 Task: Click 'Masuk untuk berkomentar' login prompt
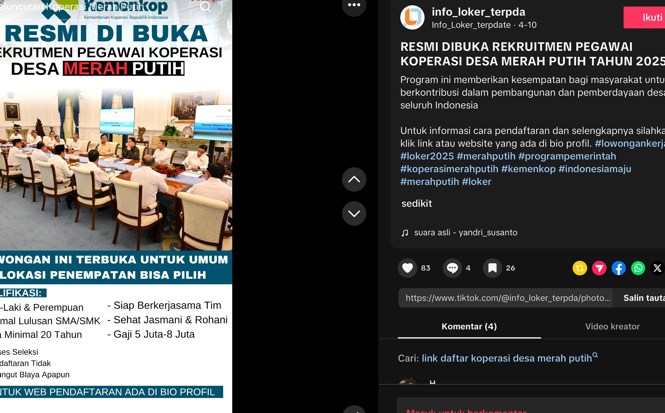click(466, 411)
